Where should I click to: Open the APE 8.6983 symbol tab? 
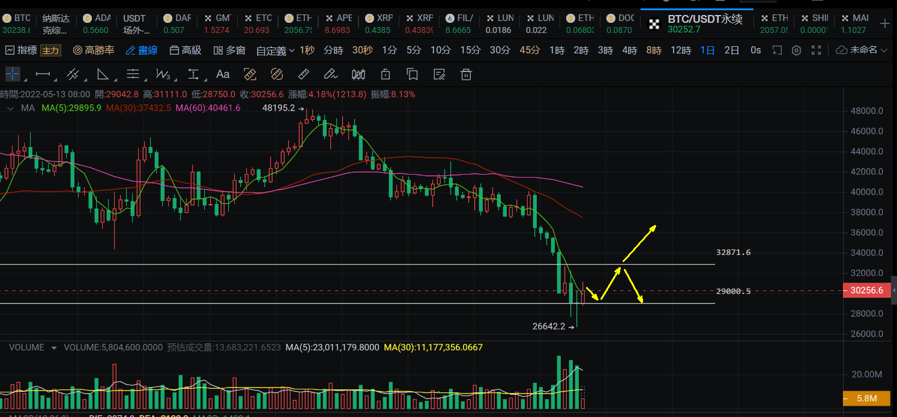pos(337,24)
